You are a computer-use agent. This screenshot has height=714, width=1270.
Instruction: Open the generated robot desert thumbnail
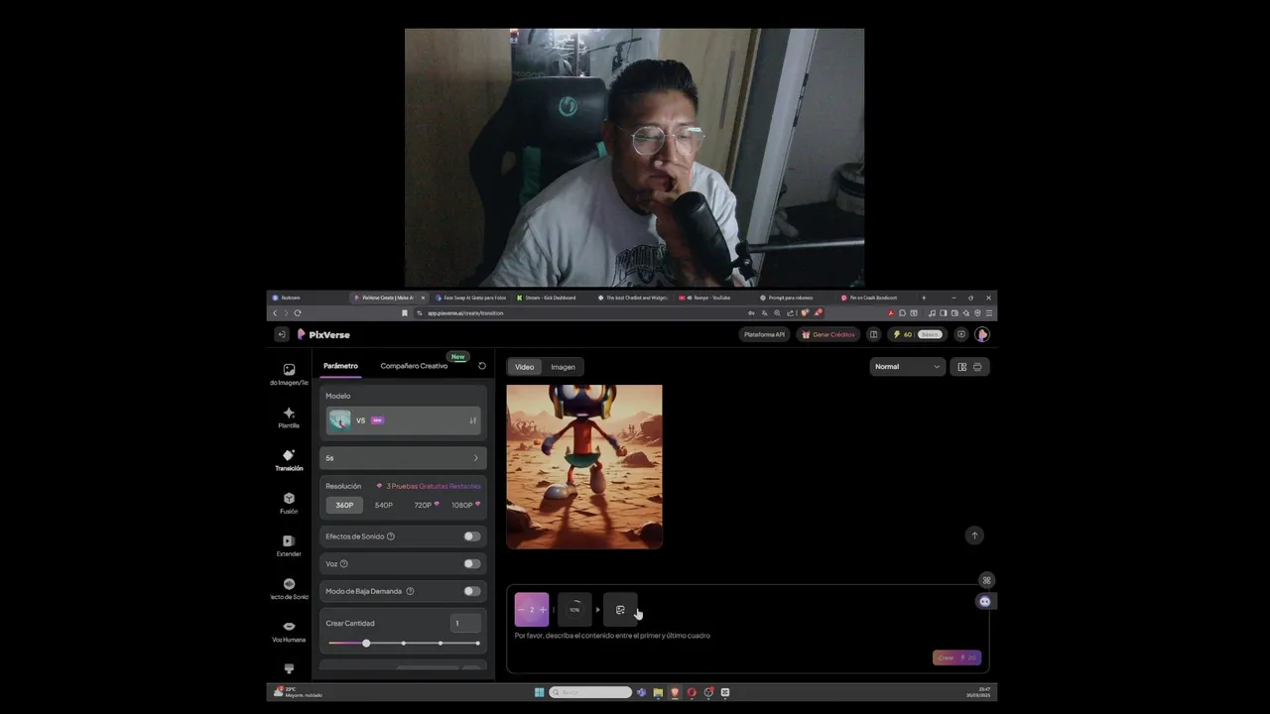click(584, 466)
